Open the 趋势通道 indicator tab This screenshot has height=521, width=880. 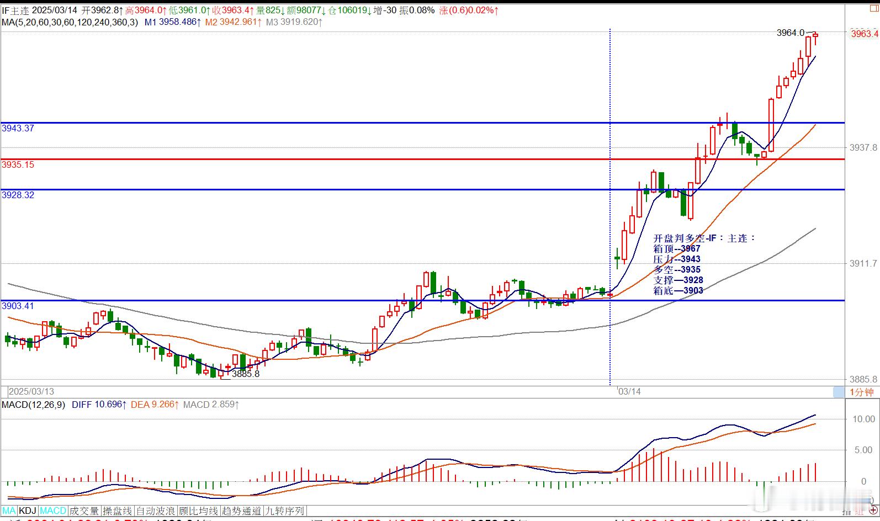tap(242, 511)
